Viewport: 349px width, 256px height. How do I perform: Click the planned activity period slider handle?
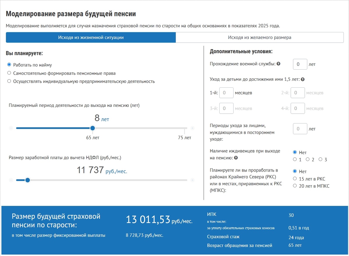coord(92,128)
